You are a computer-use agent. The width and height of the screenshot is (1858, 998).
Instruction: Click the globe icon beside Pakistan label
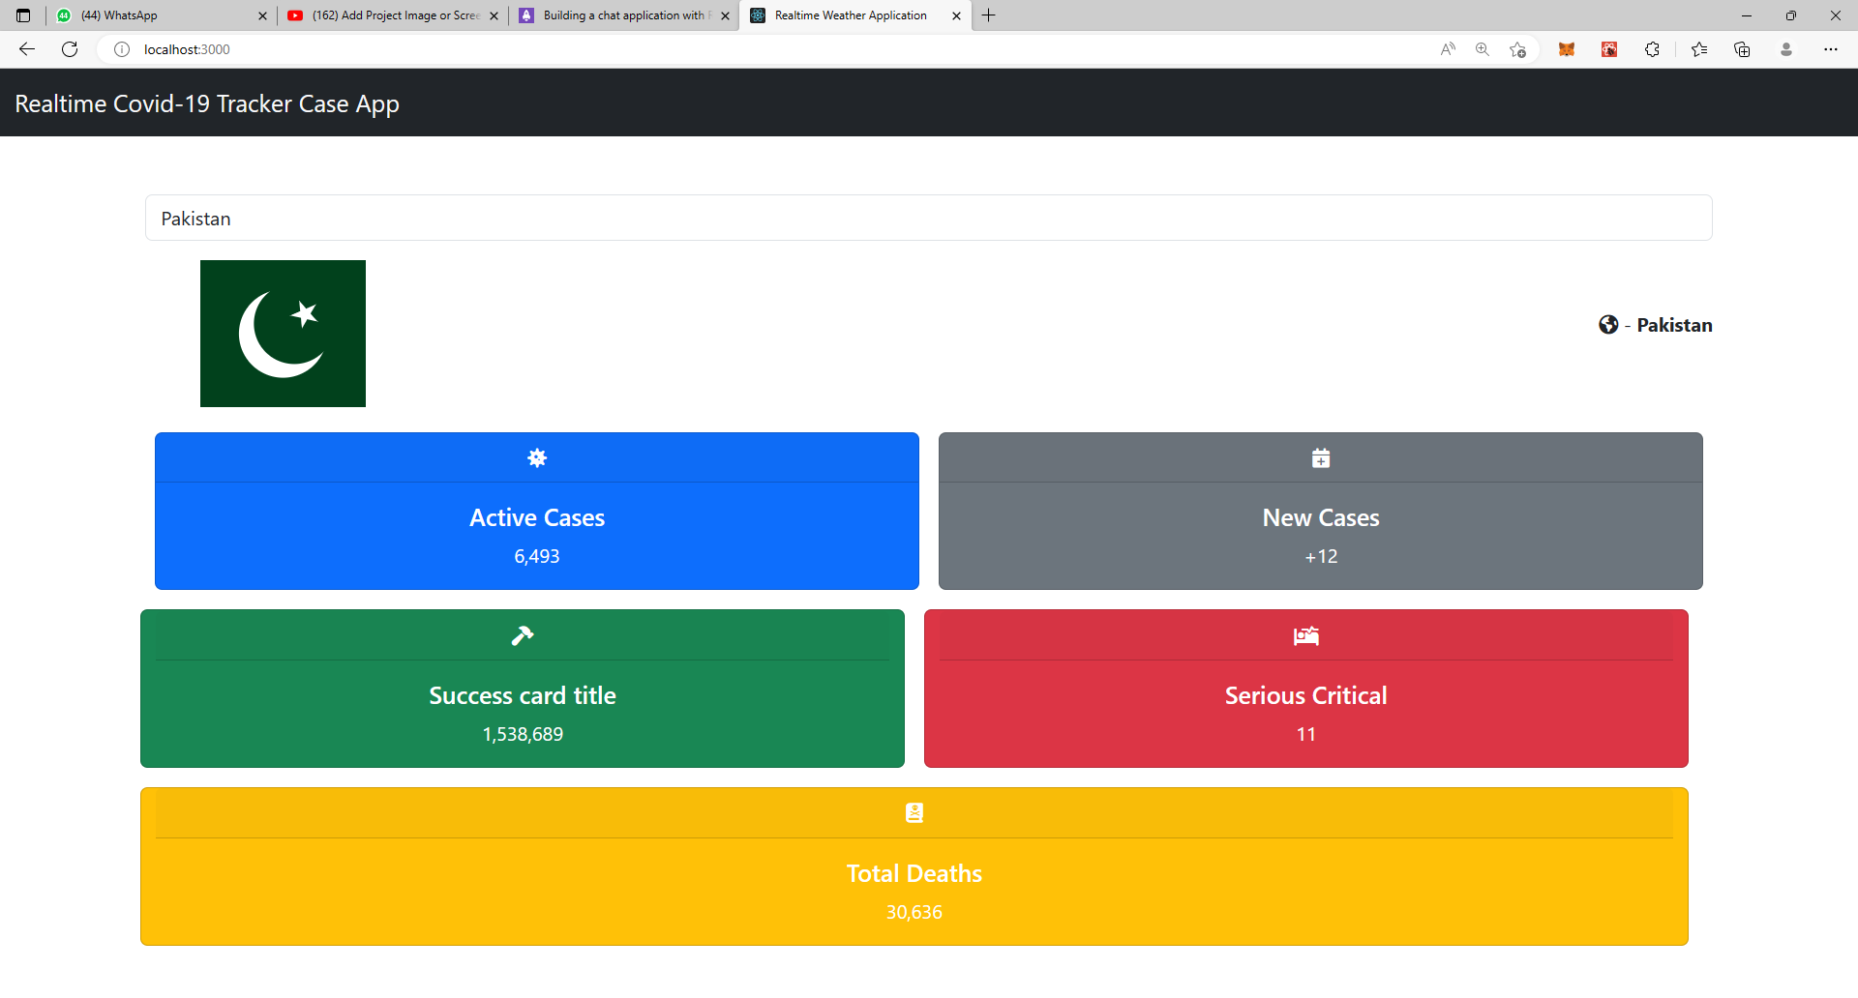coord(1607,325)
